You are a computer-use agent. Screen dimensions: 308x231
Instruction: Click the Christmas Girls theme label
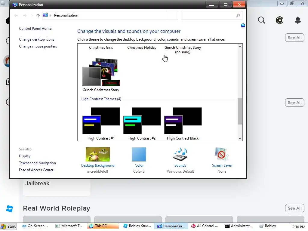point(101,47)
